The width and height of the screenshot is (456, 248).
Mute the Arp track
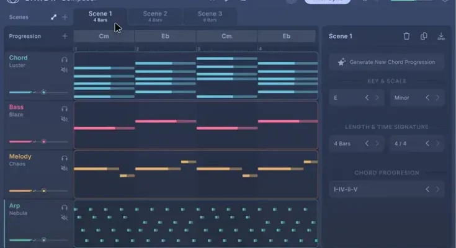[65, 218]
